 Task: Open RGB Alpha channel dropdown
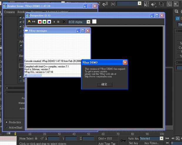click(88, 22)
